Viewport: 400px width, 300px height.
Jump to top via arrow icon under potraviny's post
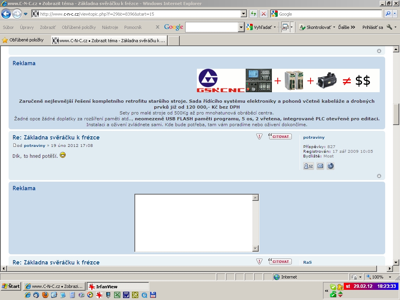coord(379,176)
